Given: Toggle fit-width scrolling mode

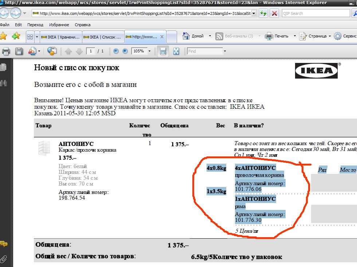Looking at the screenshot, I should [x=163, y=51].
